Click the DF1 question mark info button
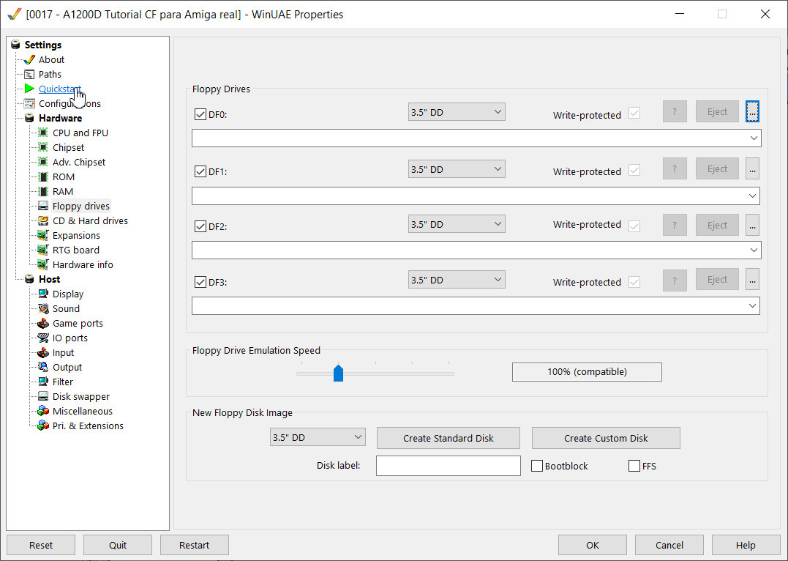Screen dimensions: 788x561 click(675, 168)
